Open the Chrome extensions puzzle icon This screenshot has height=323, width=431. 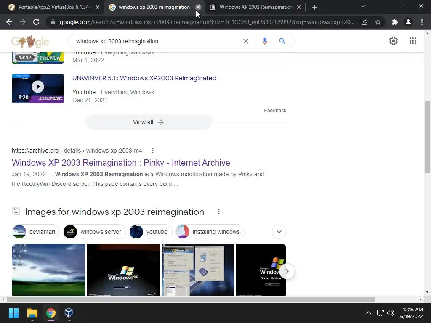click(x=395, y=22)
